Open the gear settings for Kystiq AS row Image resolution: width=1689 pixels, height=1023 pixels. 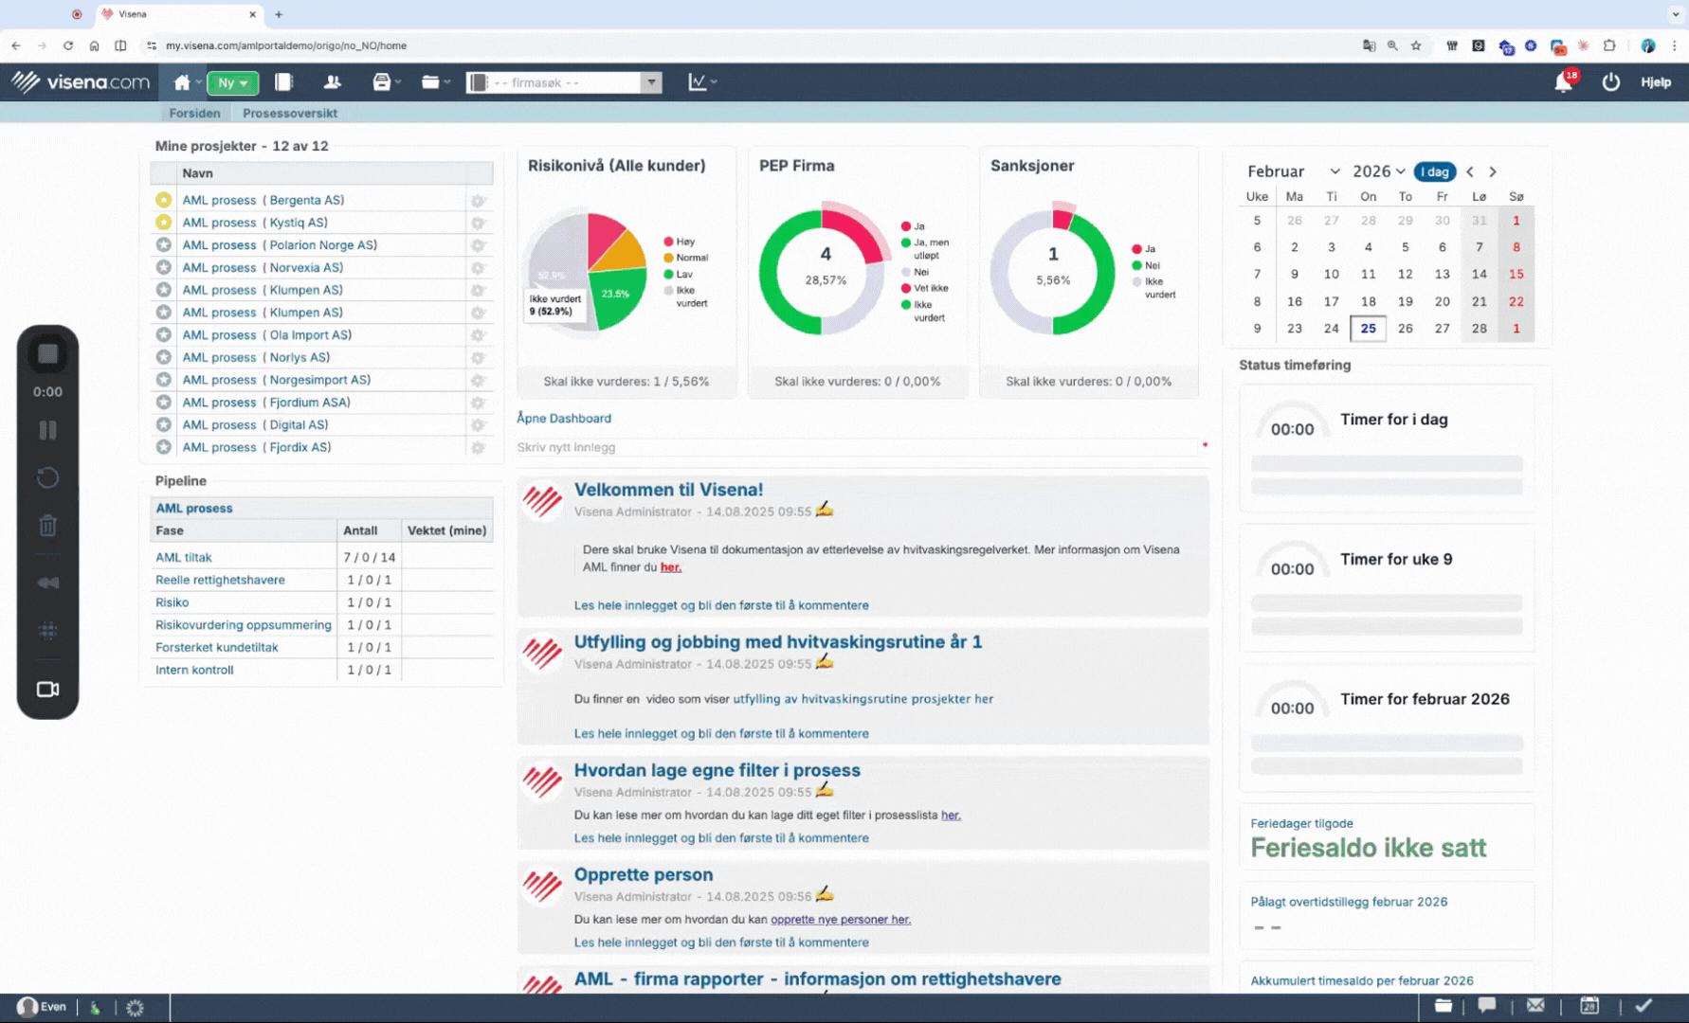point(479,224)
